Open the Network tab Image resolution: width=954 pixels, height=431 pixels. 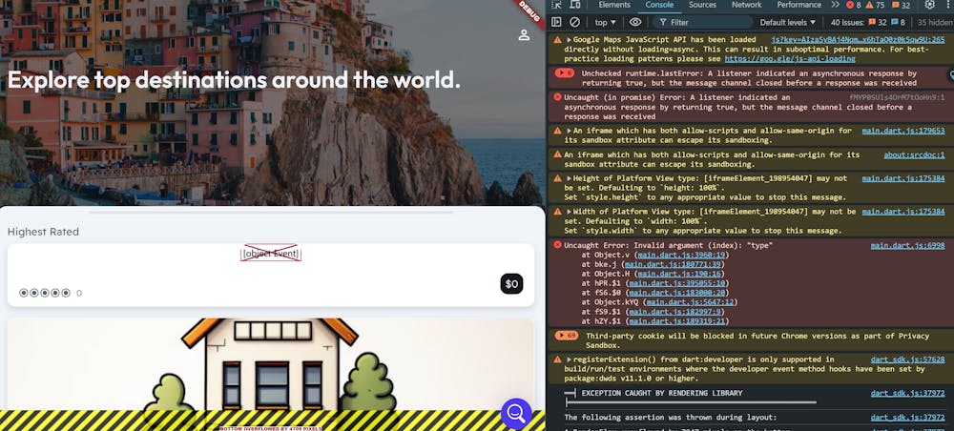coord(747,5)
